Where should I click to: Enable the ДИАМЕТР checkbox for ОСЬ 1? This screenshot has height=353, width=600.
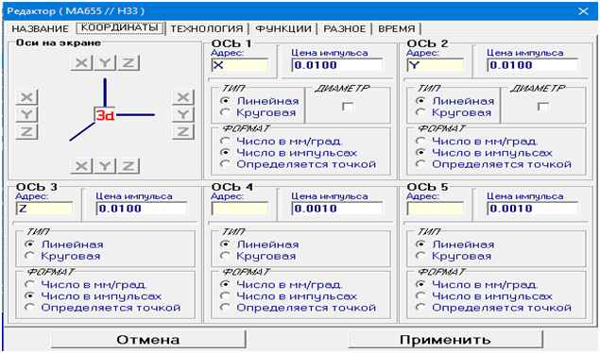pos(348,107)
